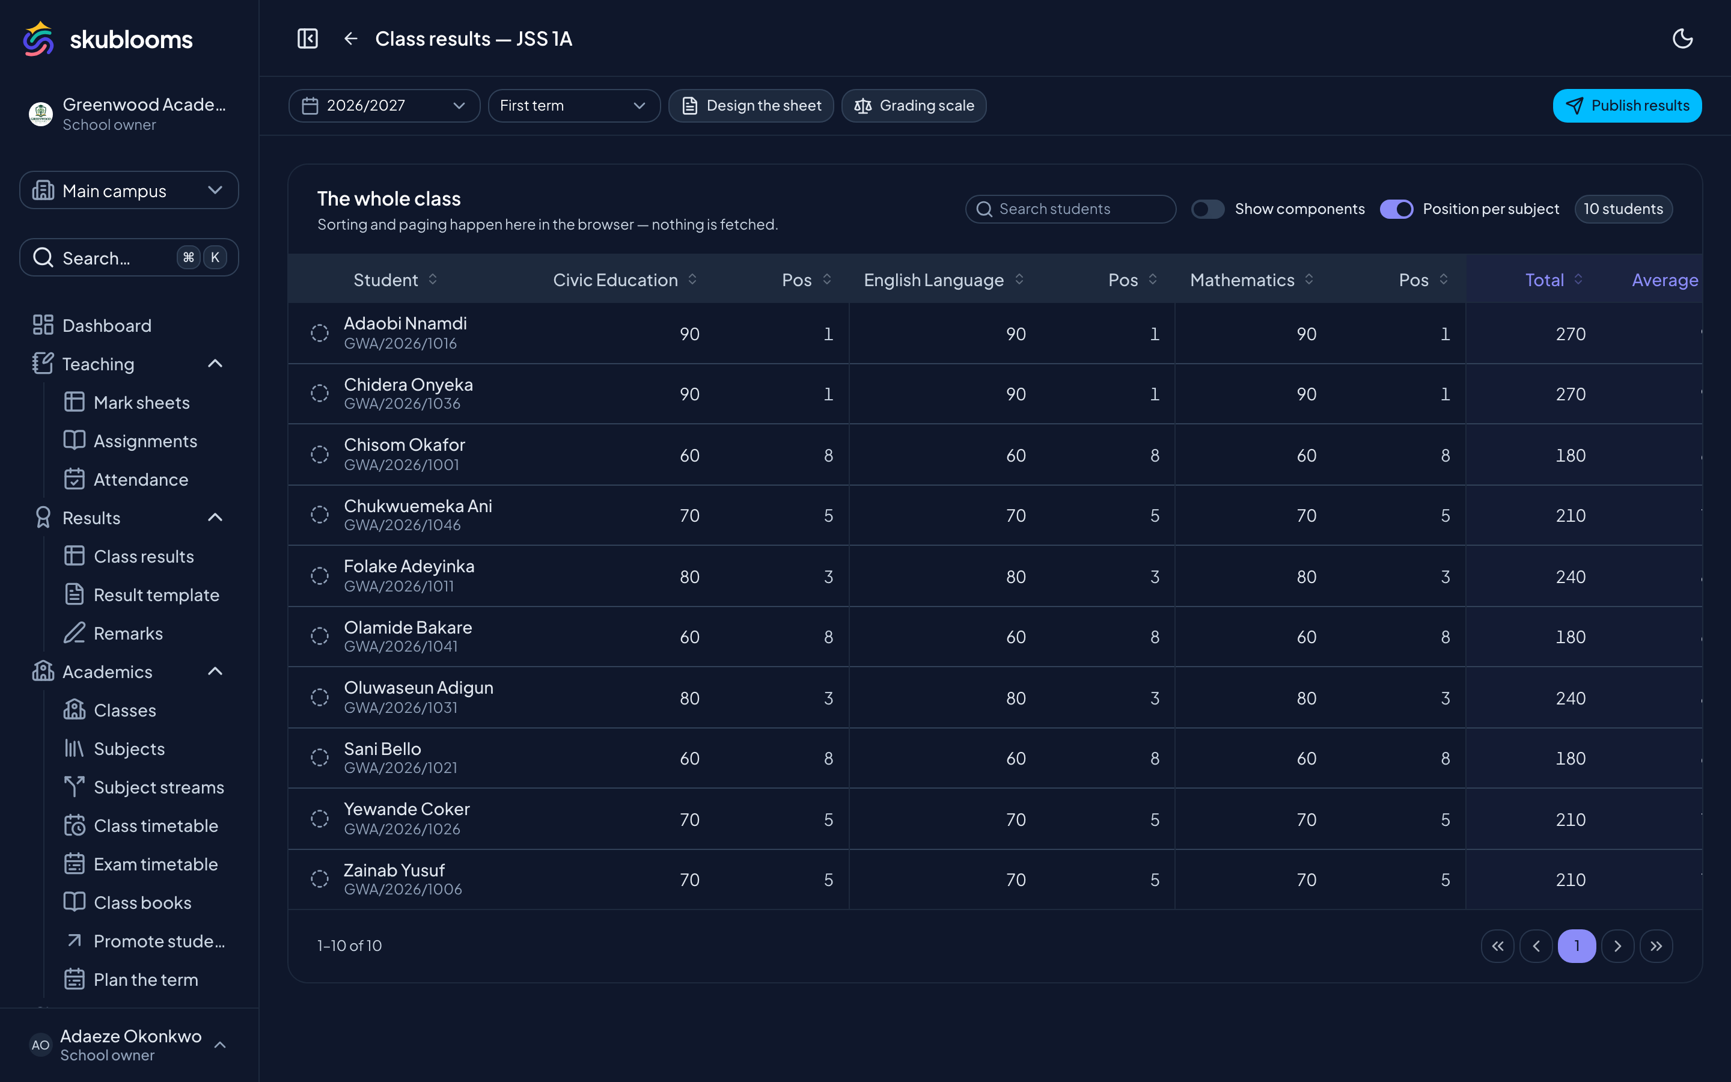Click the Mark sheets table icon

[75, 402]
